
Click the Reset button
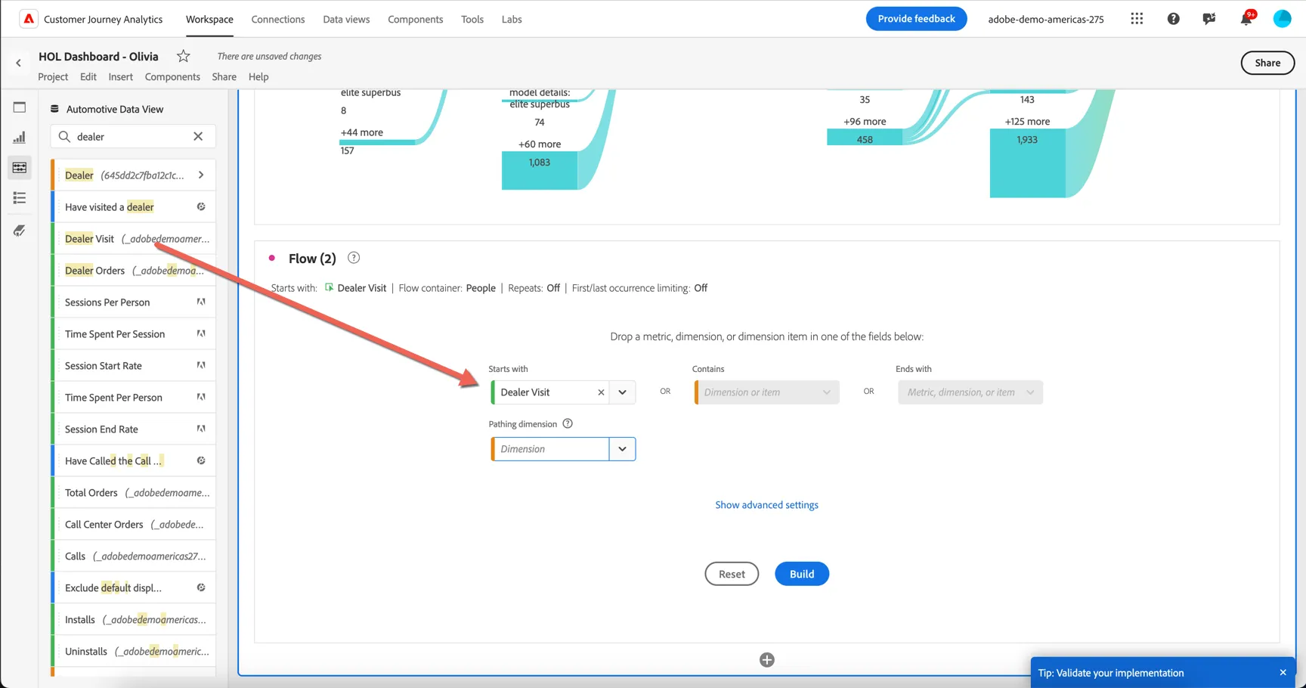732,574
